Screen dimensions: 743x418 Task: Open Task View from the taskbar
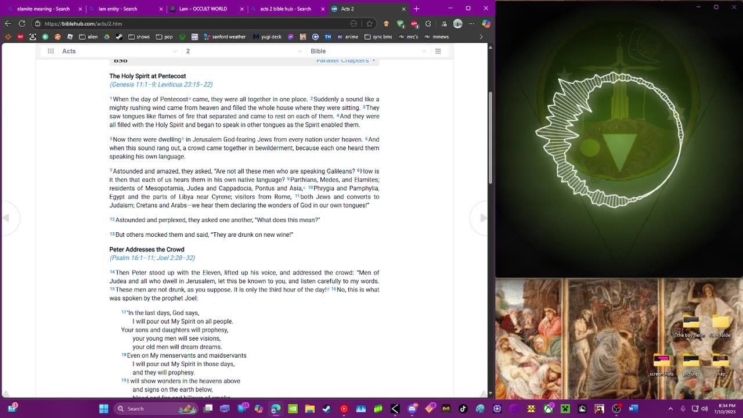208,409
